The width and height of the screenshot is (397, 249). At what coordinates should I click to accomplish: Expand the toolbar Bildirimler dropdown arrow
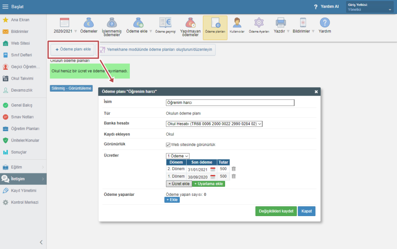pyautogui.click(x=313, y=31)
